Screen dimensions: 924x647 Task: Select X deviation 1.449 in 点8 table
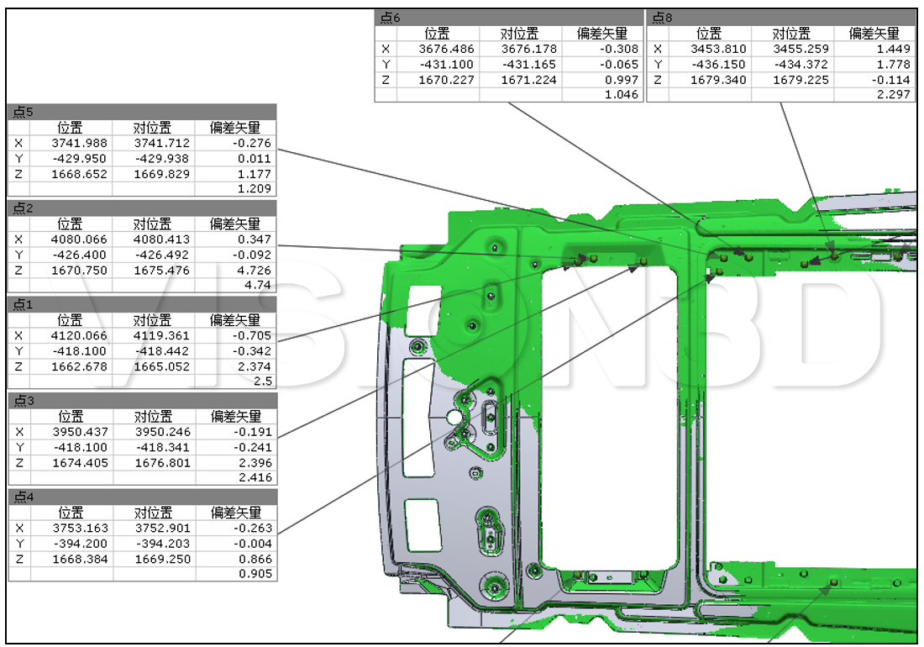pos(894,49)
